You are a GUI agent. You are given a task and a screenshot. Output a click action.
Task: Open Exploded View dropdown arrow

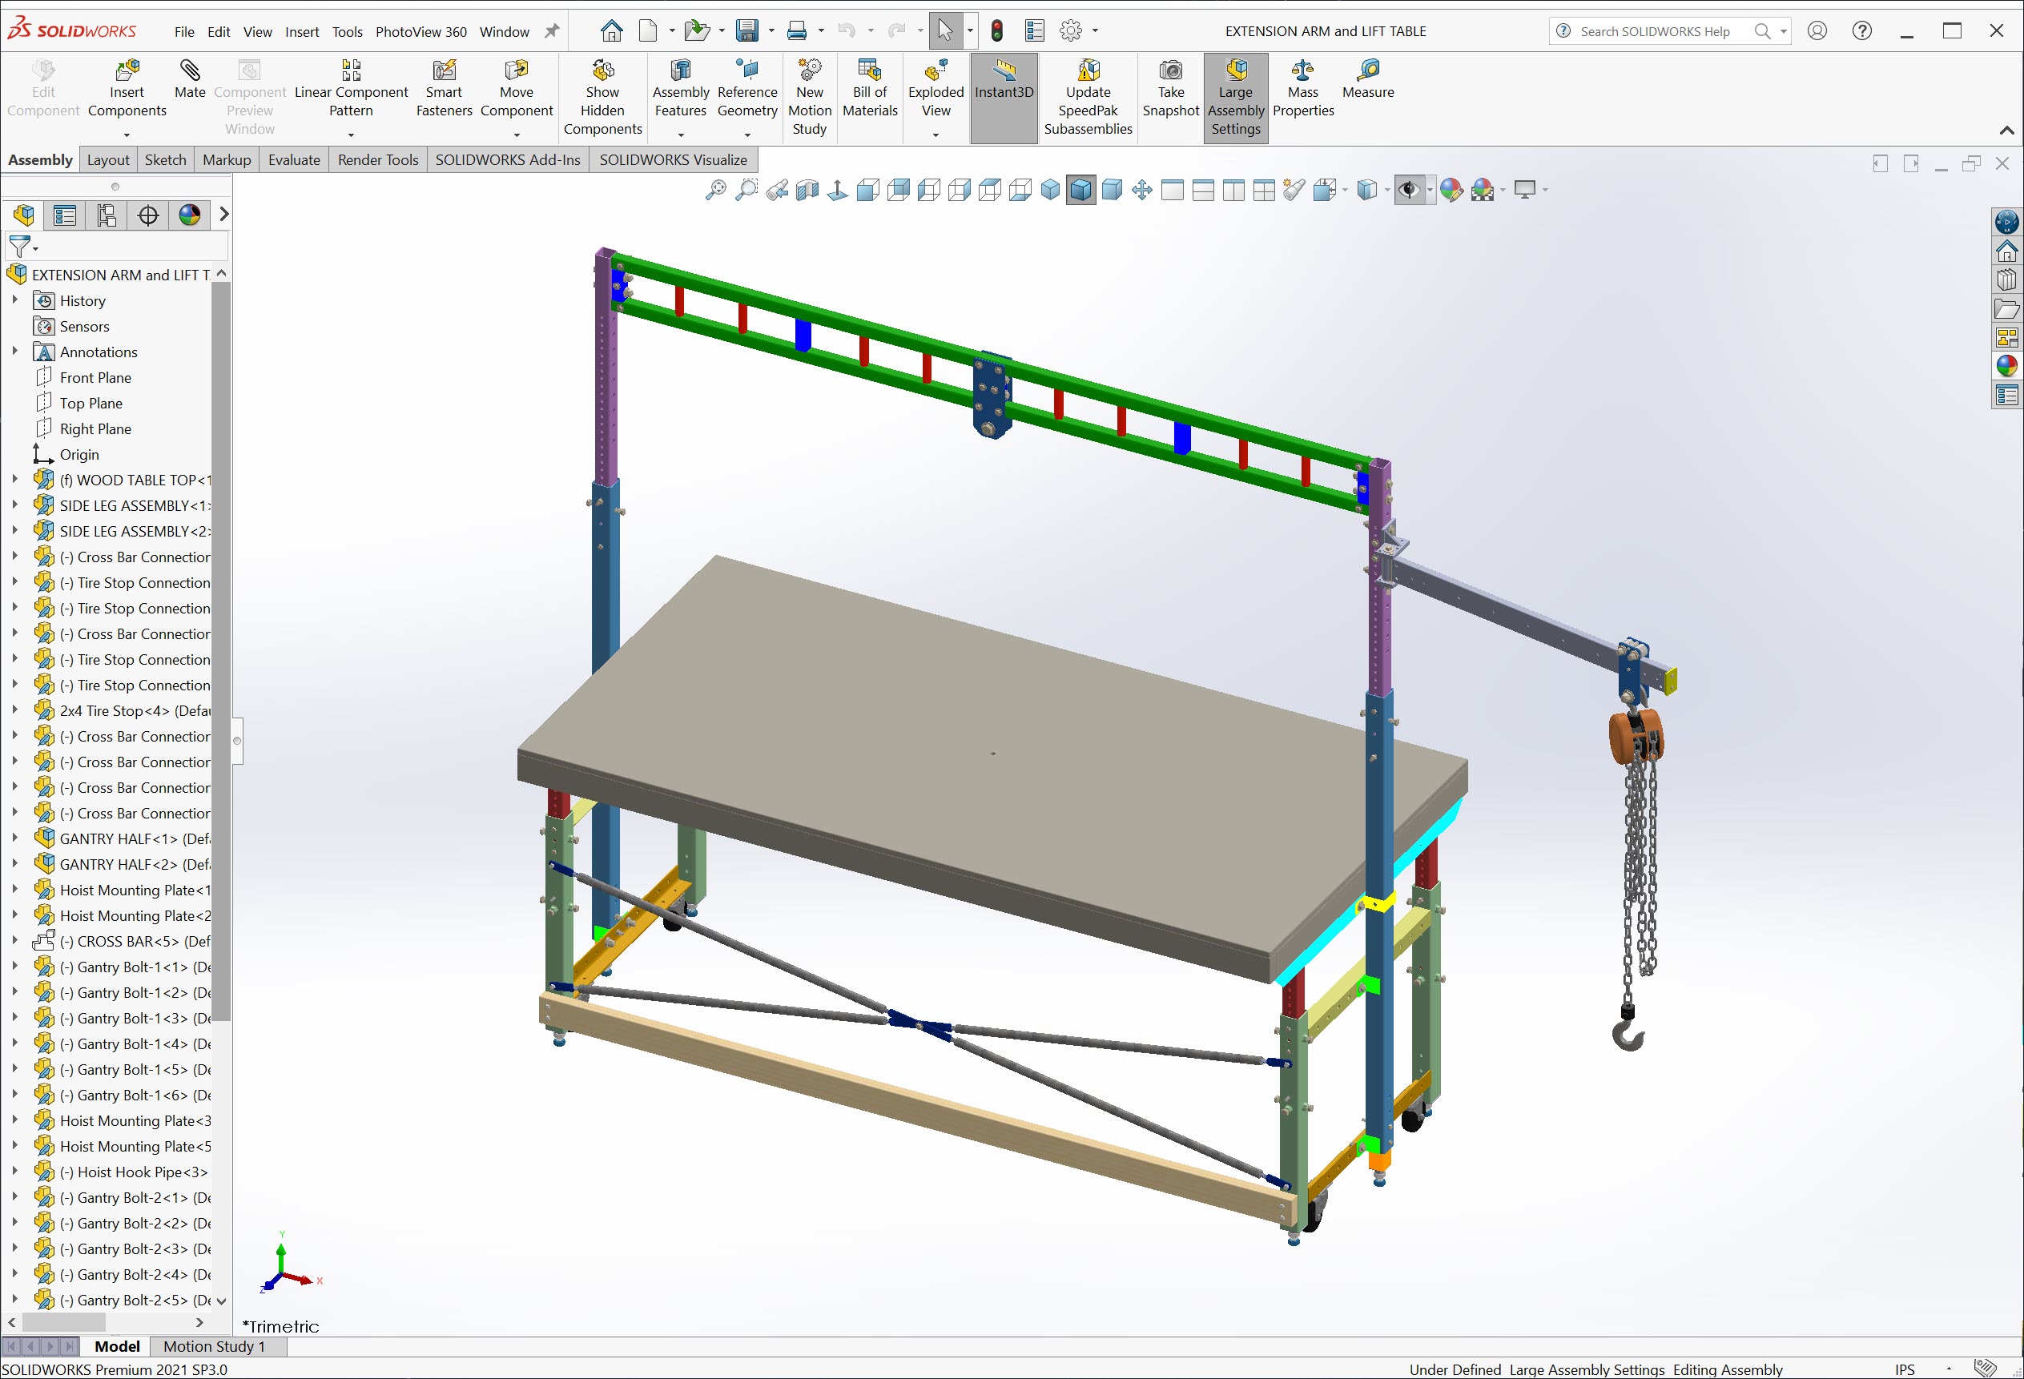coord(936,135)
